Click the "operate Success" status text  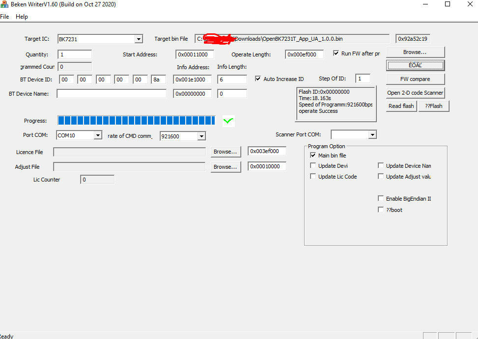tap(318, 111)
